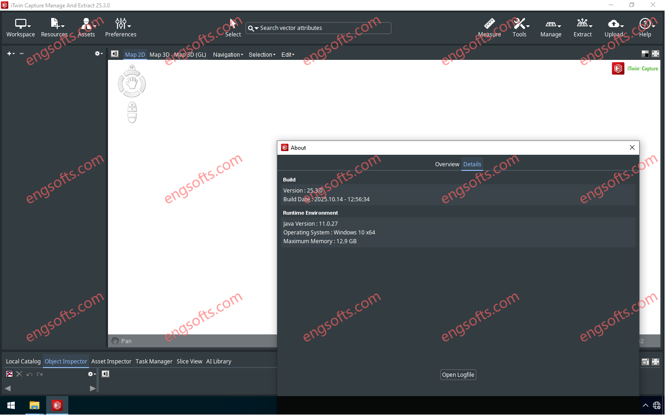Select the Asset Inspector tab
This screenshot has width=665, height=415.
pos(111,361)
